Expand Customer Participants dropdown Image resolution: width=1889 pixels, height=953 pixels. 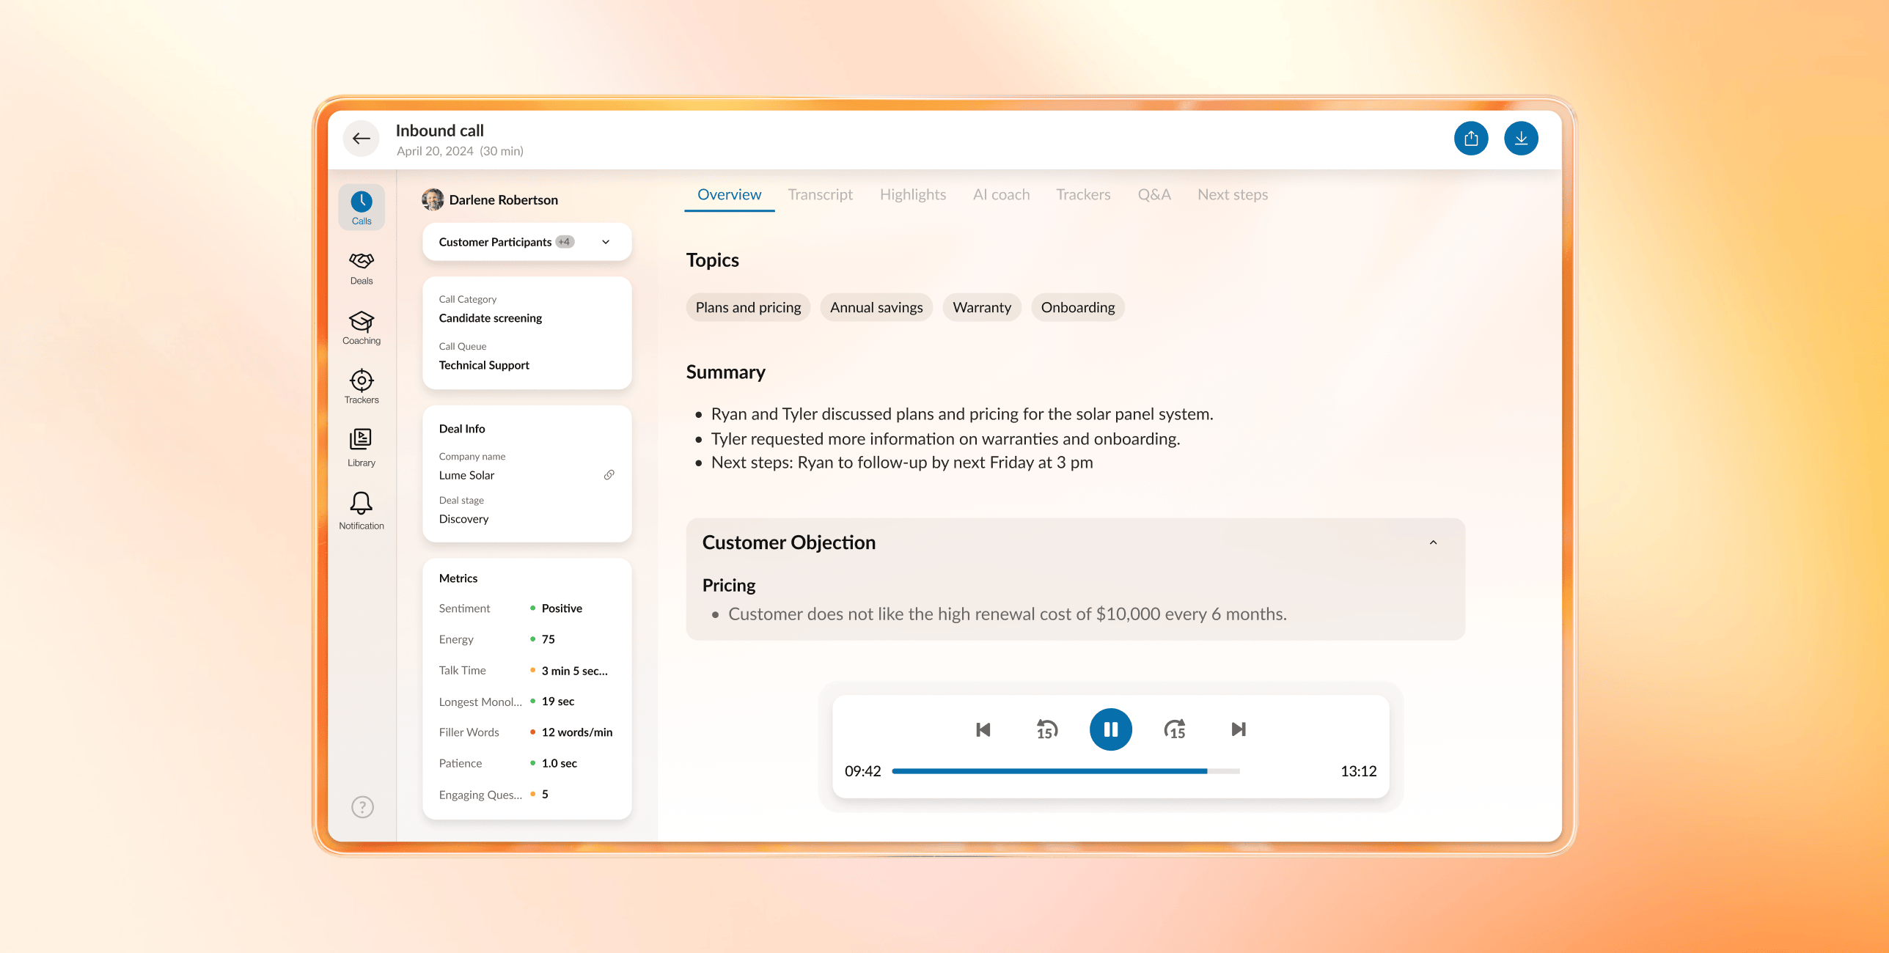point(527,242)
